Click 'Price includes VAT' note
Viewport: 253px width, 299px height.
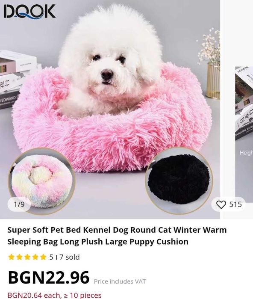coord(120,281)
